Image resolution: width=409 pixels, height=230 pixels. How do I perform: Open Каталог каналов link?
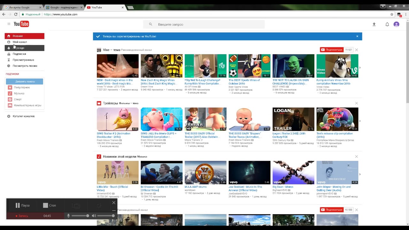[x=24, y=116]
